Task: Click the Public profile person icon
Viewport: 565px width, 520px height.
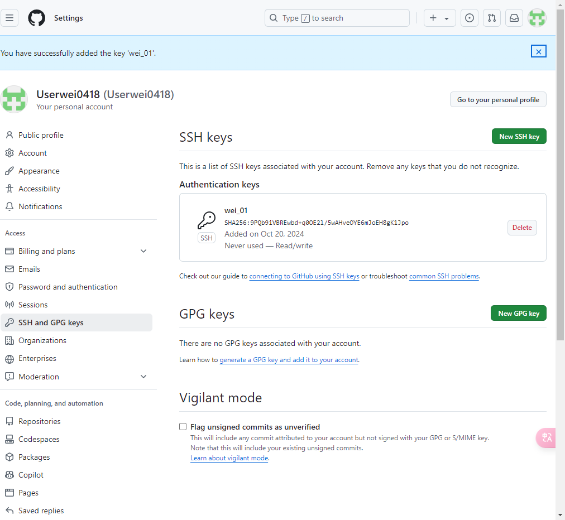Action: pyautogui.click(x=9, y=135)
